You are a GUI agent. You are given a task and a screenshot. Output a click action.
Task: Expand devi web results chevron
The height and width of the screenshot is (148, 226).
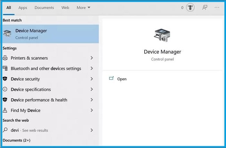[92, 130]
